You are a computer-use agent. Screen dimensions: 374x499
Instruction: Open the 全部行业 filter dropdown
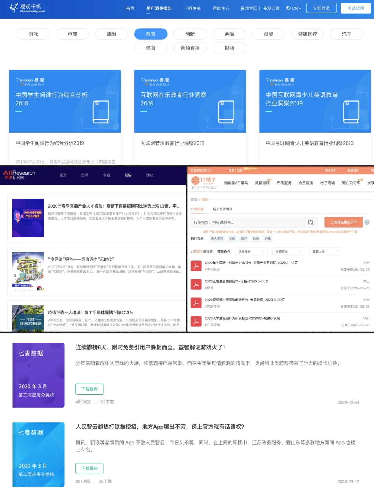pos(288,251)
